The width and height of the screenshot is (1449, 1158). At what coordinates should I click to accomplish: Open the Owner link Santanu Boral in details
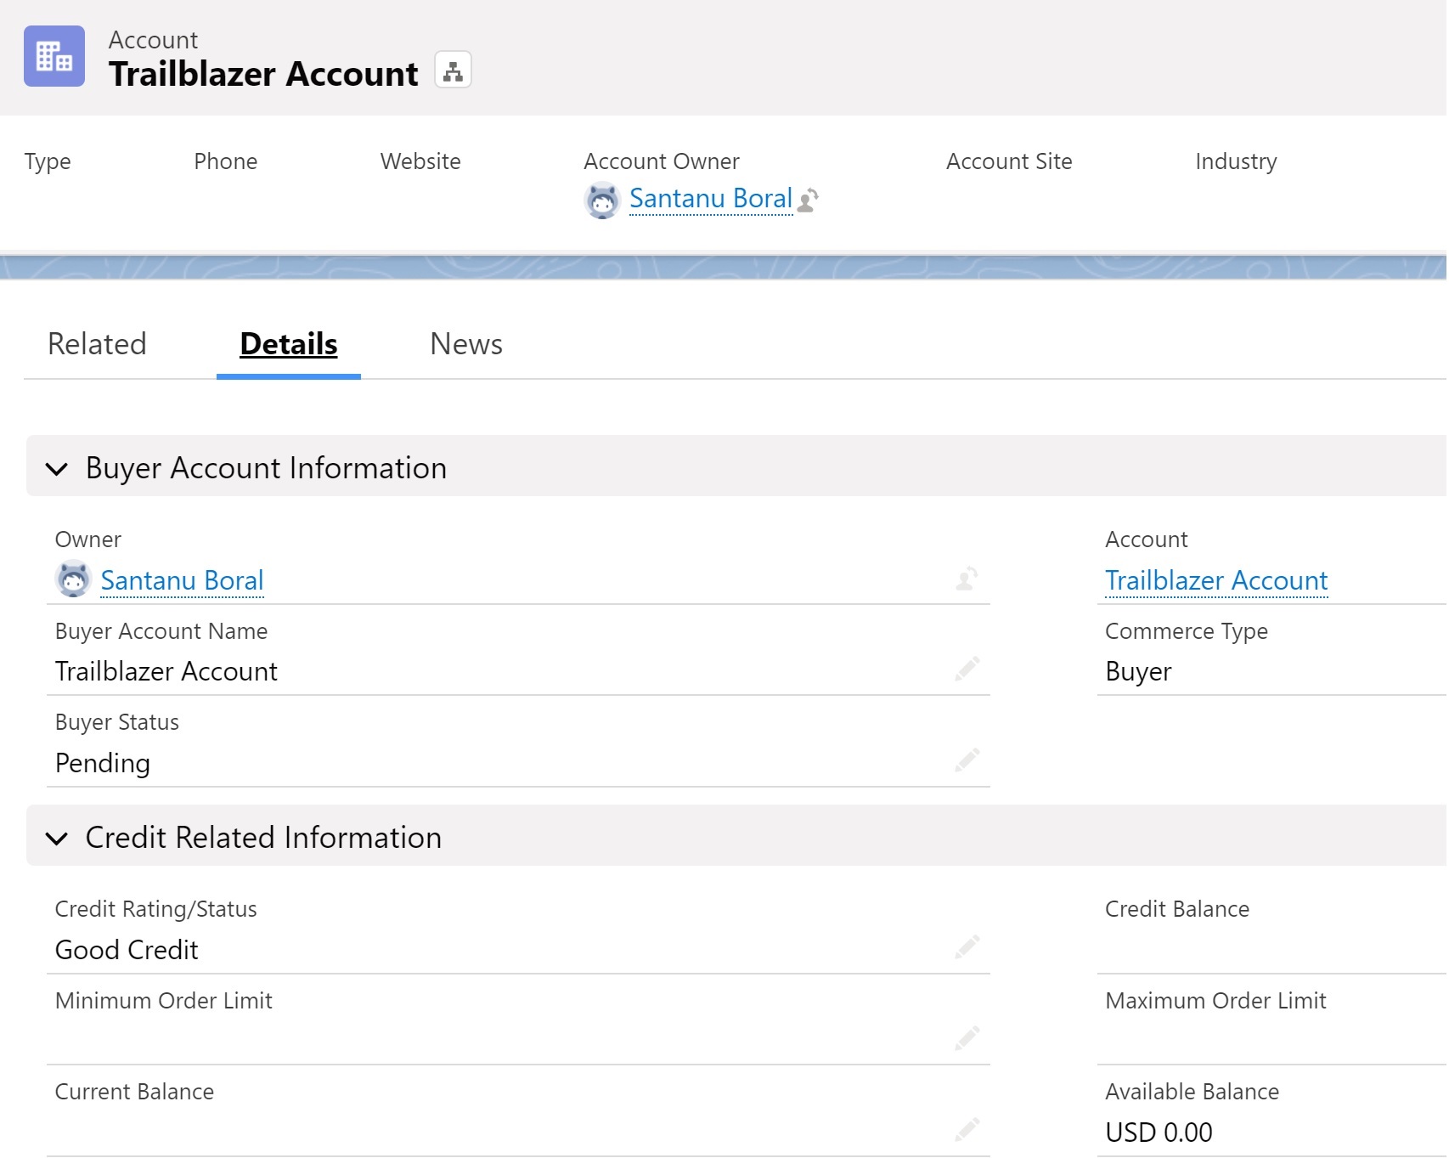click(182, 580)
